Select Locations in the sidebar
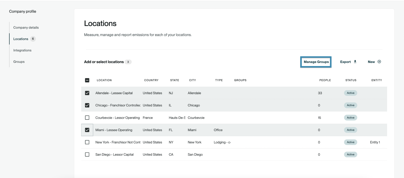This screenshot has height=178, width=404. click(21, 39)
